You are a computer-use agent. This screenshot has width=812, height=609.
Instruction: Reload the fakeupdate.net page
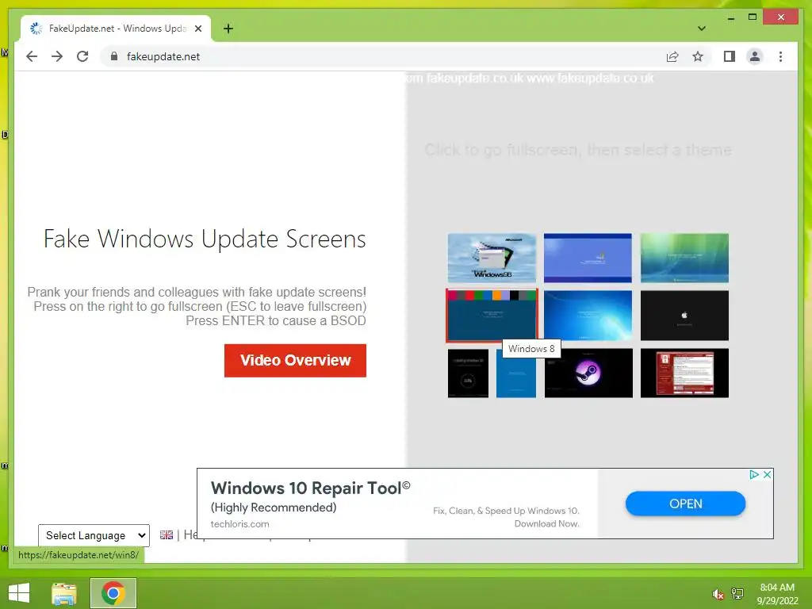click(82, 56)
